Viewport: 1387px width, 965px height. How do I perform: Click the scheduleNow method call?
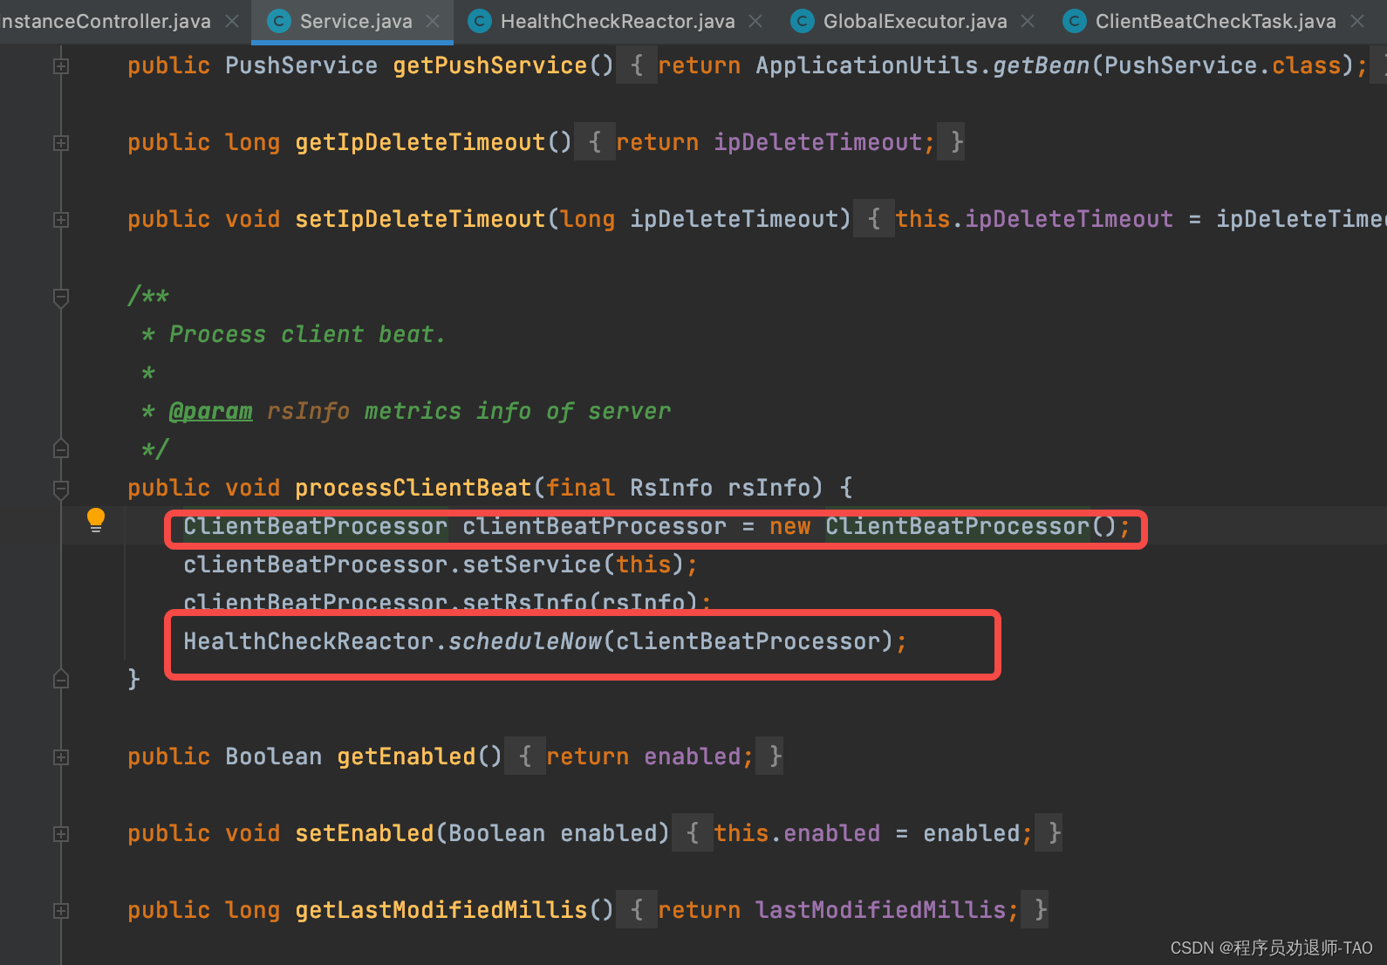(525, 641)
